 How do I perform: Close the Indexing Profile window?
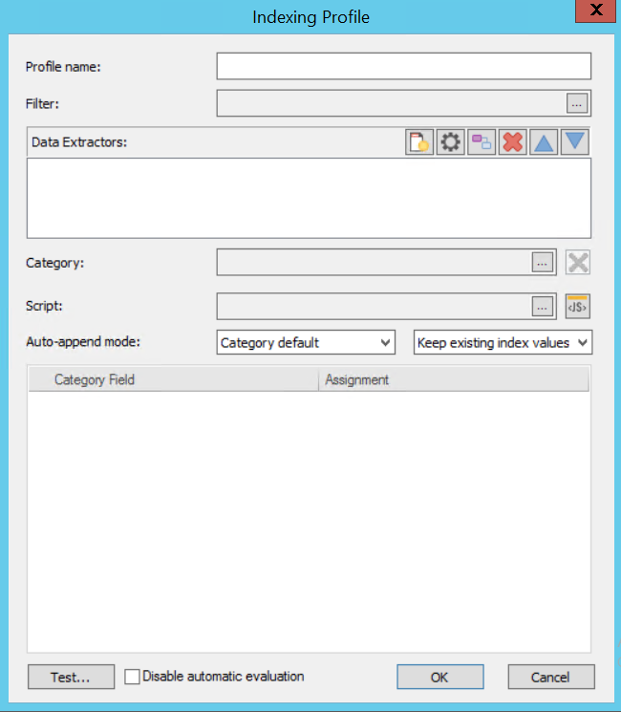tap(595, 10)
